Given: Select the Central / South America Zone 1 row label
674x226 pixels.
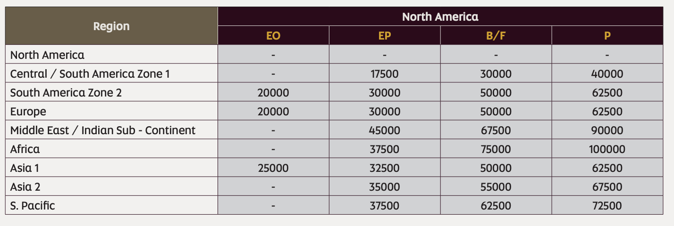Looking at the screenshot, I should [x=90, y=74].
